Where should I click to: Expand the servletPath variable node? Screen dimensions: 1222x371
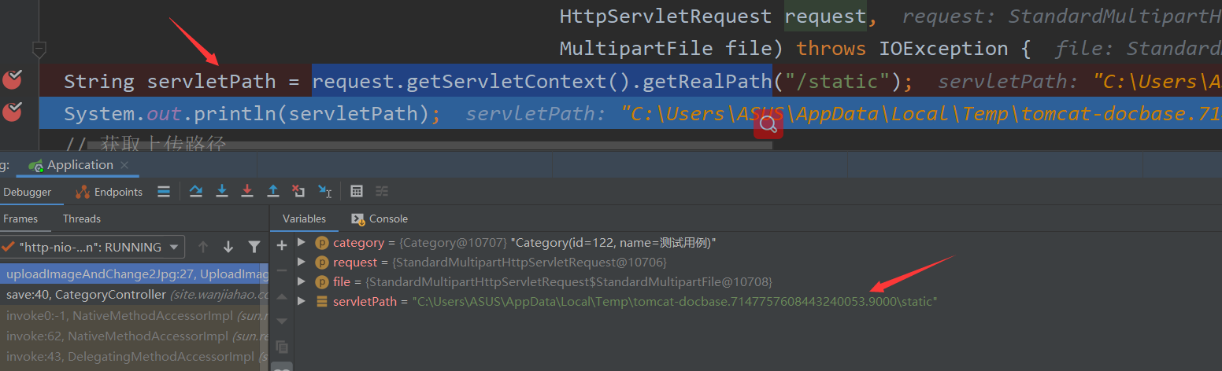click(302, 302)
